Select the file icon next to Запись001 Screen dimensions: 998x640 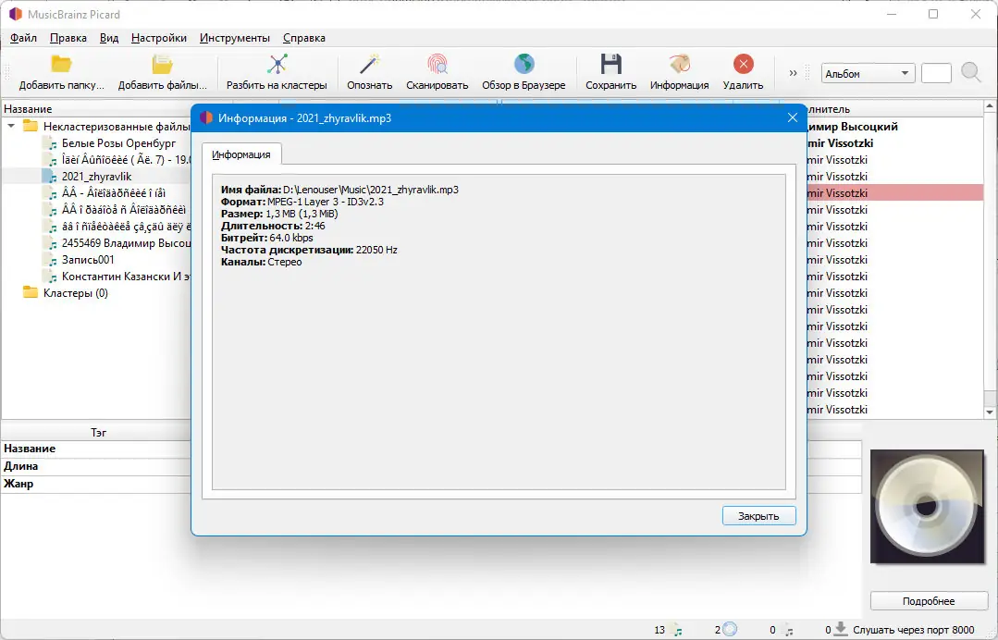tap(52, 260)
